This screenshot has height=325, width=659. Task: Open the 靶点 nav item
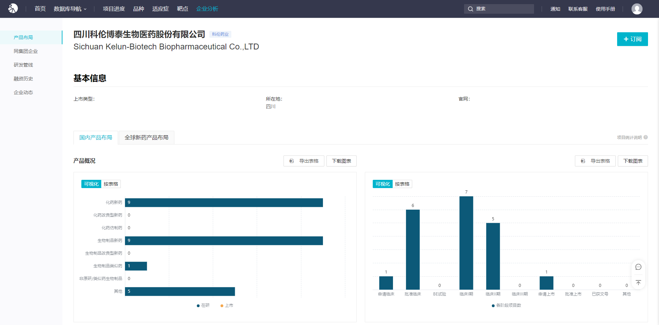pos(183,9)
